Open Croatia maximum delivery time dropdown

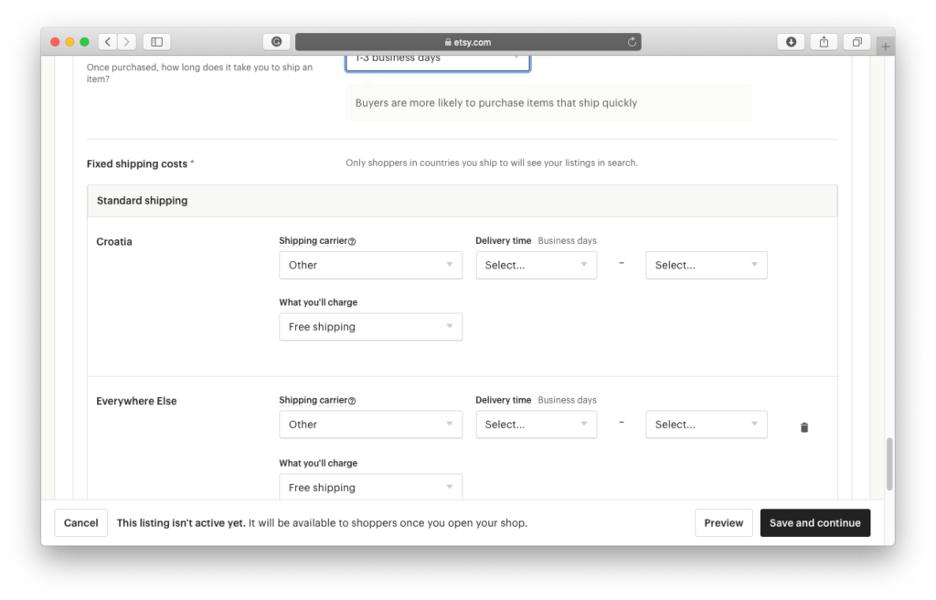706,265
